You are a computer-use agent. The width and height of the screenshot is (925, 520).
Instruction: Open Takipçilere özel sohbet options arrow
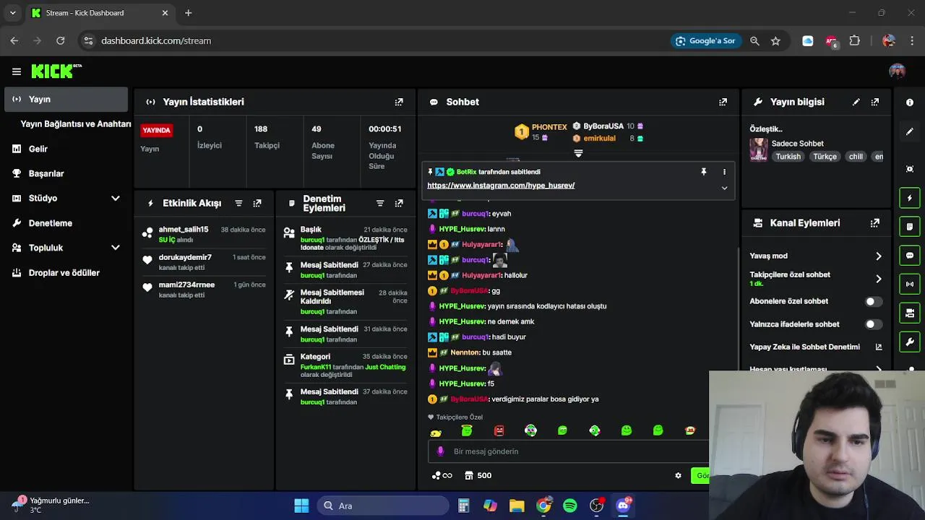[x=879, y=279]
